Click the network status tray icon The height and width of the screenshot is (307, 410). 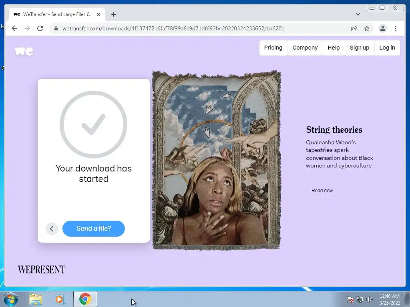360,299
